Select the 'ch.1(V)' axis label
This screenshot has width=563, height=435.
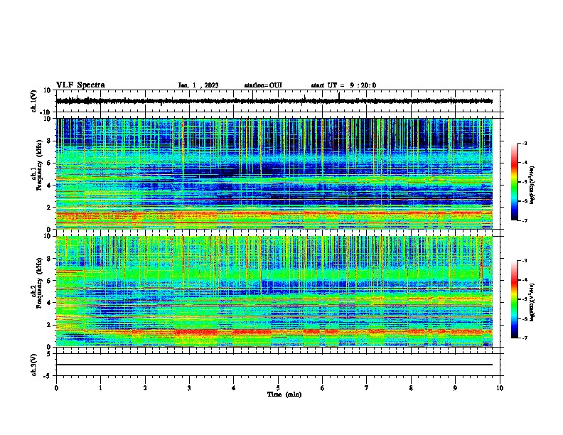point(34,101)
